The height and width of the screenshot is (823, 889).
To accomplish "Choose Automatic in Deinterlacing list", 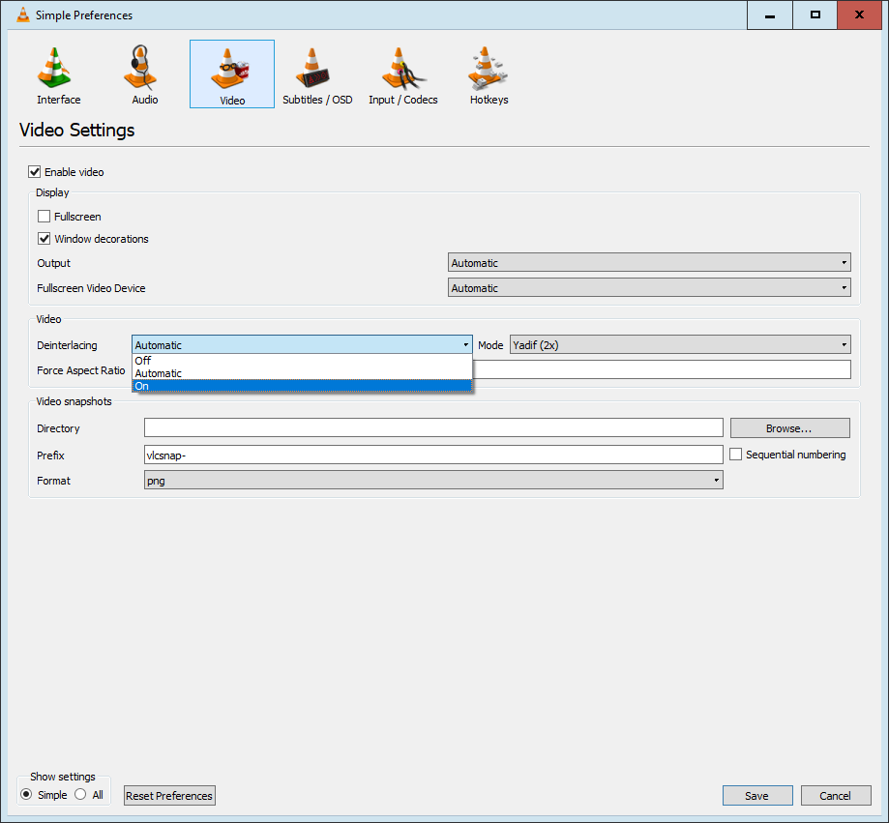I will [x=302, y=373].
